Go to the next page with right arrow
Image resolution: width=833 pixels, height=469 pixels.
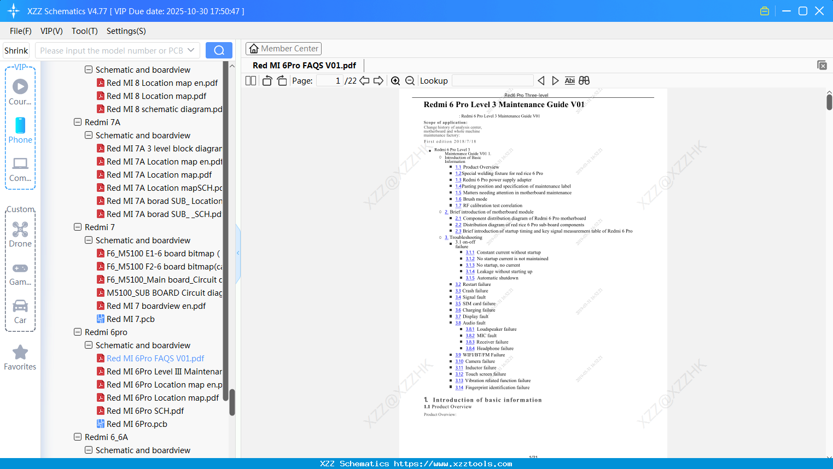point(378,81)
